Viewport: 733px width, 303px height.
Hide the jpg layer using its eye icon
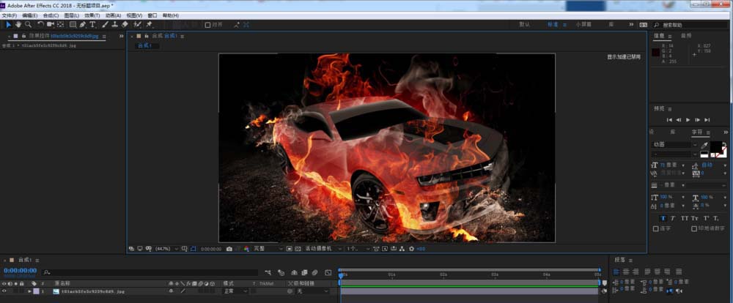(4, 291)
